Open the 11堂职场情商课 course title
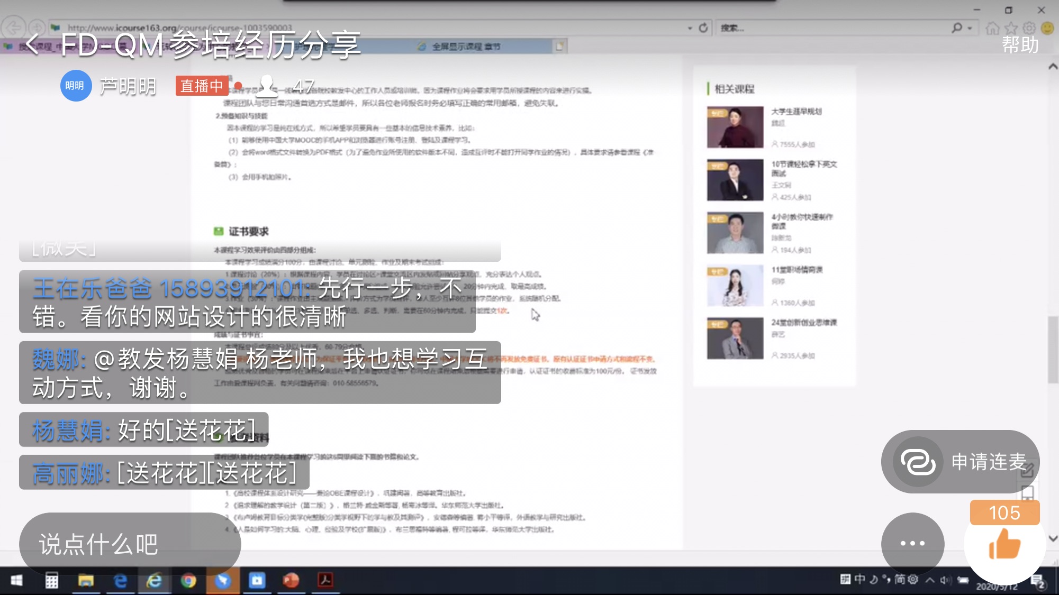This screenshot has width=1059, height=595. click(797, 270)
